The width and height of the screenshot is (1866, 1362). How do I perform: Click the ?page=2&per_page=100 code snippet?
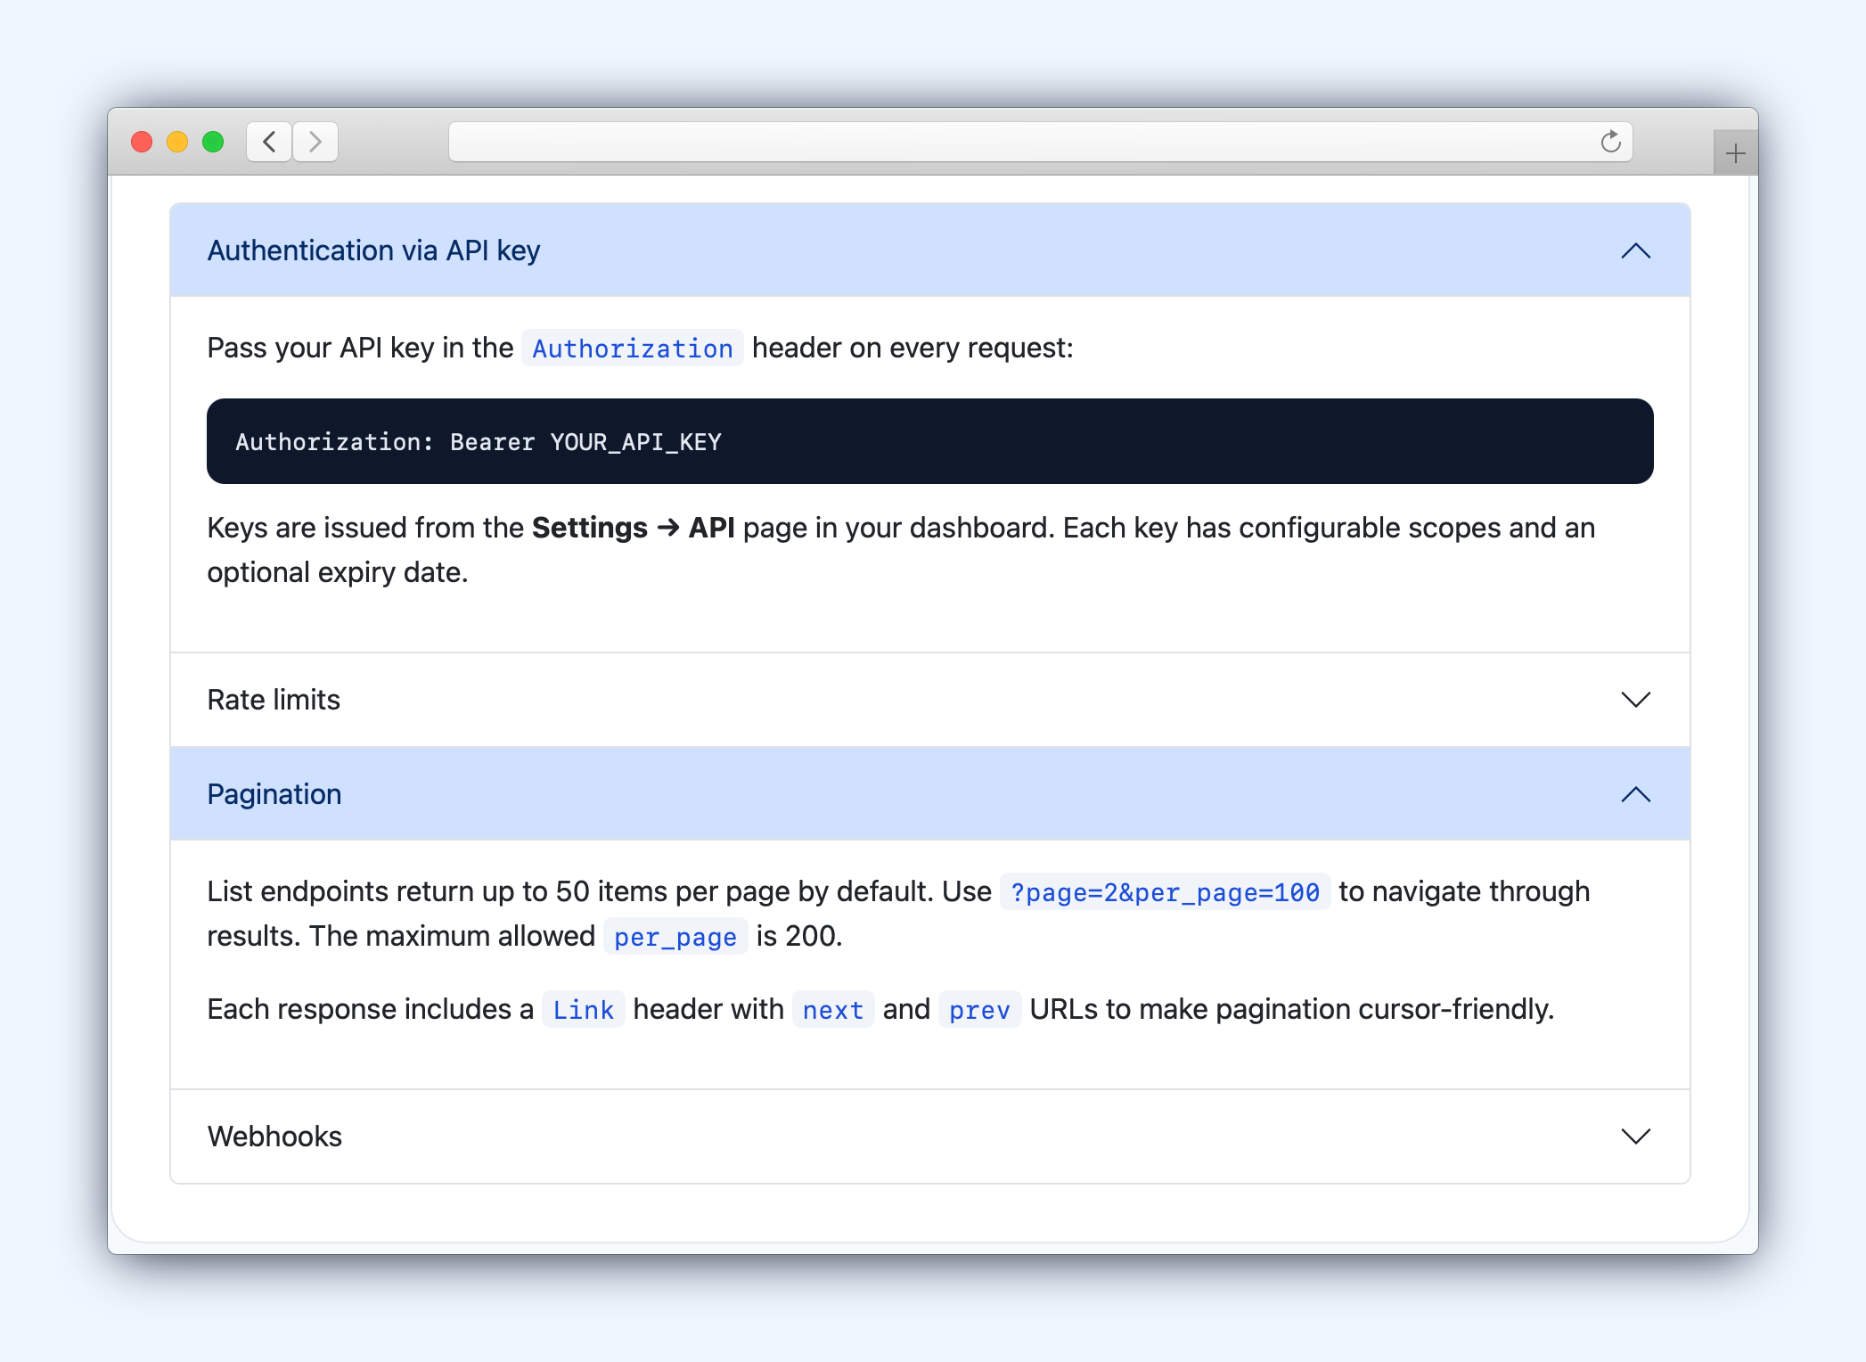tap(1165, 892)
